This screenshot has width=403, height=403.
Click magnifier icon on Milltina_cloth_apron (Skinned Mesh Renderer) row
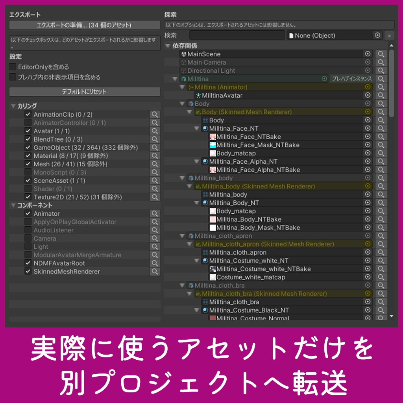point(381,244)
